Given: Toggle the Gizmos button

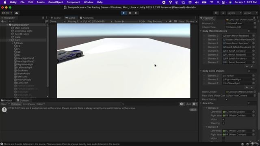Looking at the screenshot, I should point(190,21).
